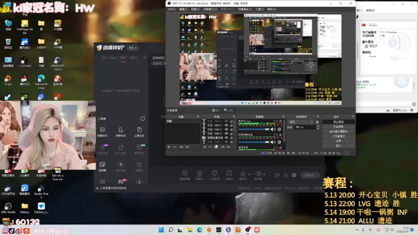Click 启动虚拟摄像机 button in OBS

(338, 132)
